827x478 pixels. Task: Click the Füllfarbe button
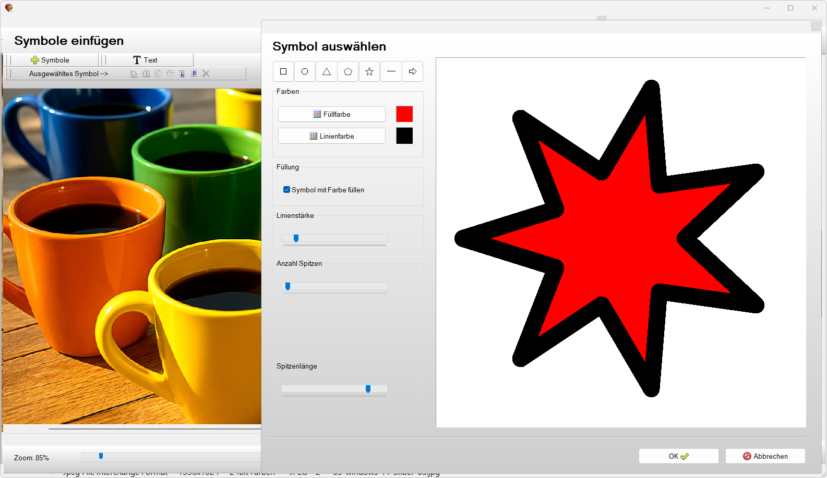coord(332,114)
